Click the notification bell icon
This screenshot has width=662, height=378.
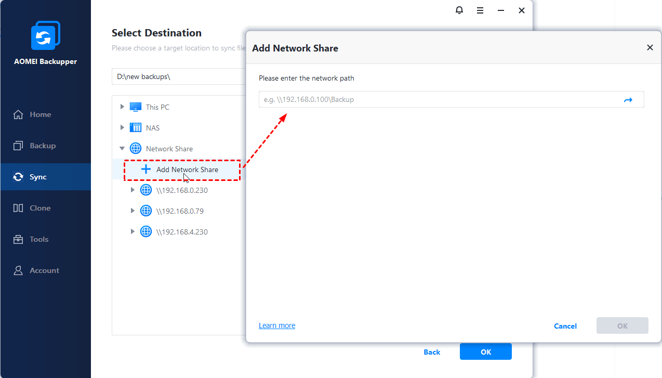click(x=459, y=10)
